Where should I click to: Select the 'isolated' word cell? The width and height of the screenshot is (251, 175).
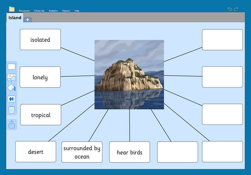coord(40,40)
